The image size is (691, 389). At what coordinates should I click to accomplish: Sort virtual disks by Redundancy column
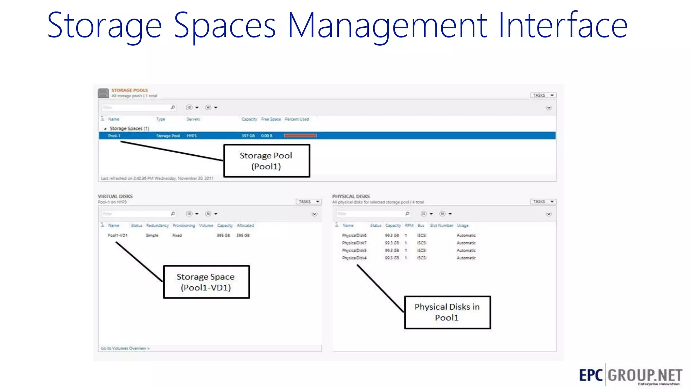[157, 226]
